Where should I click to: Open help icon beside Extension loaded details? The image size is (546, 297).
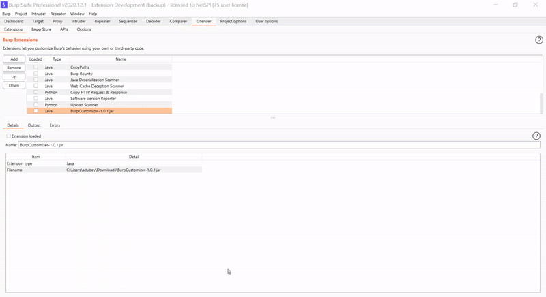[x=536, y=136]
